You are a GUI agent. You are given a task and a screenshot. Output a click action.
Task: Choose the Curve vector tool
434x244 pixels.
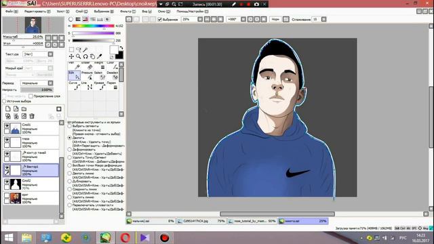pos(74,86)
